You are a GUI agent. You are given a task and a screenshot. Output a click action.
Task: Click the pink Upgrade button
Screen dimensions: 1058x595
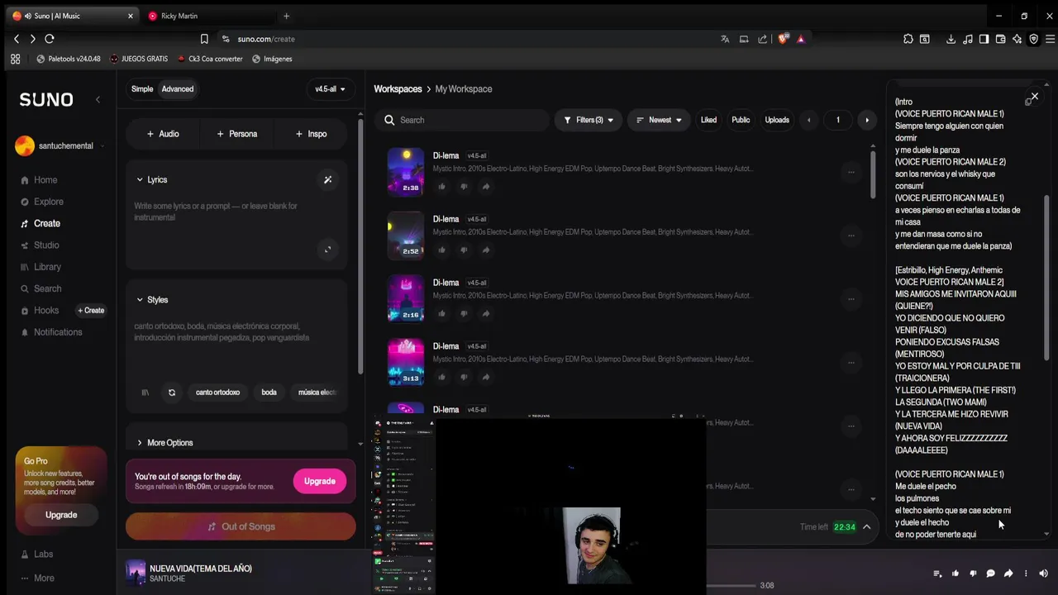(319, 481)
